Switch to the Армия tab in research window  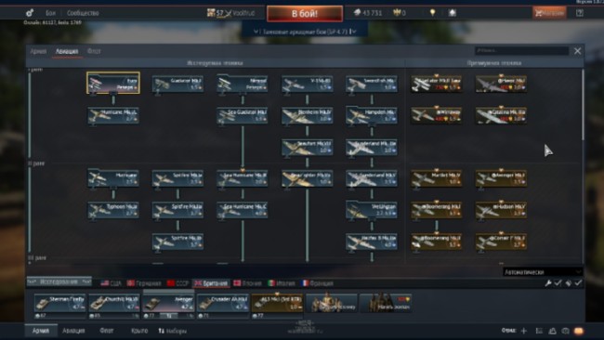pos(38,51)
